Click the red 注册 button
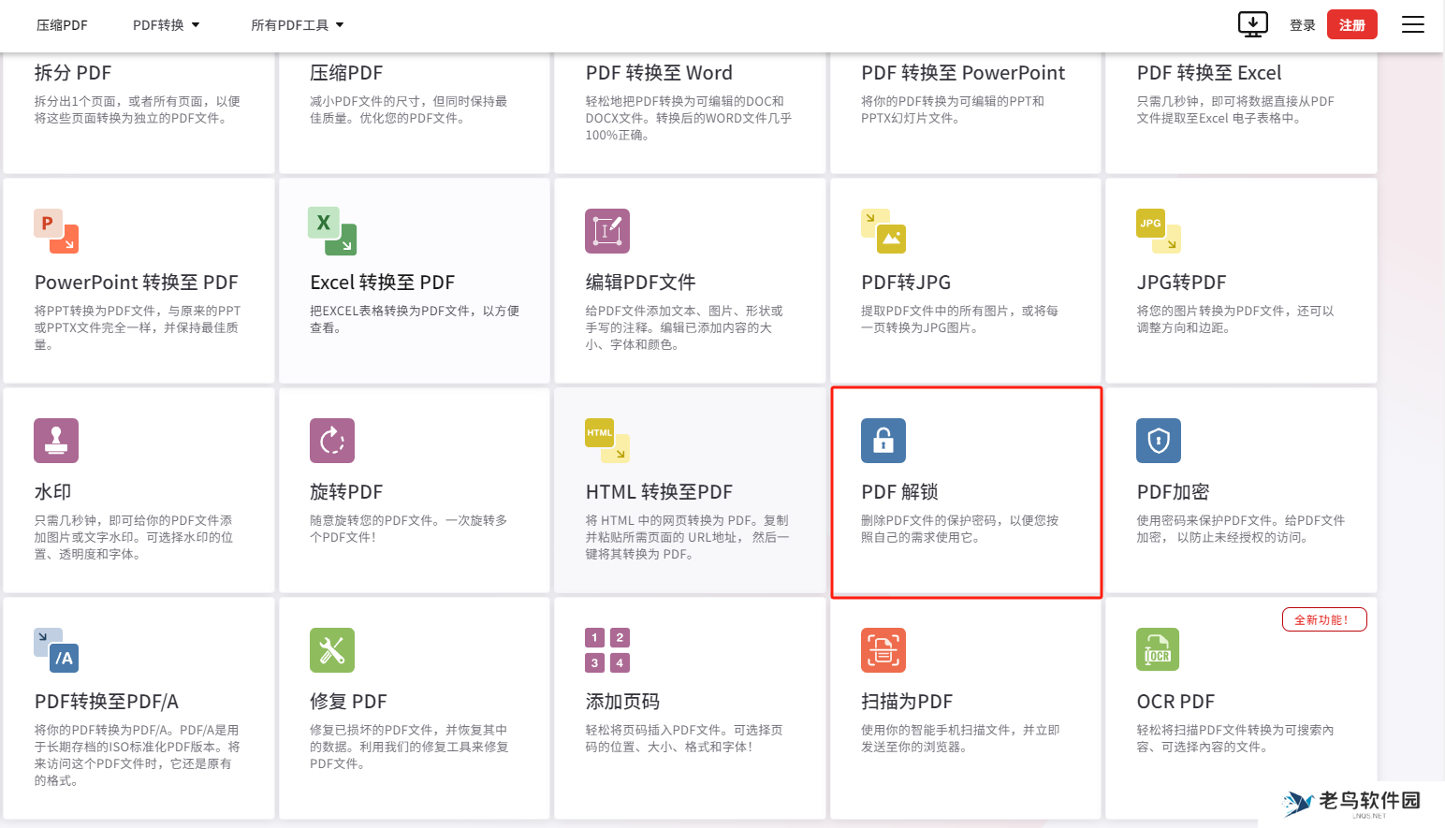The height and width of the screenshot is (828, 1445). 1352,24
